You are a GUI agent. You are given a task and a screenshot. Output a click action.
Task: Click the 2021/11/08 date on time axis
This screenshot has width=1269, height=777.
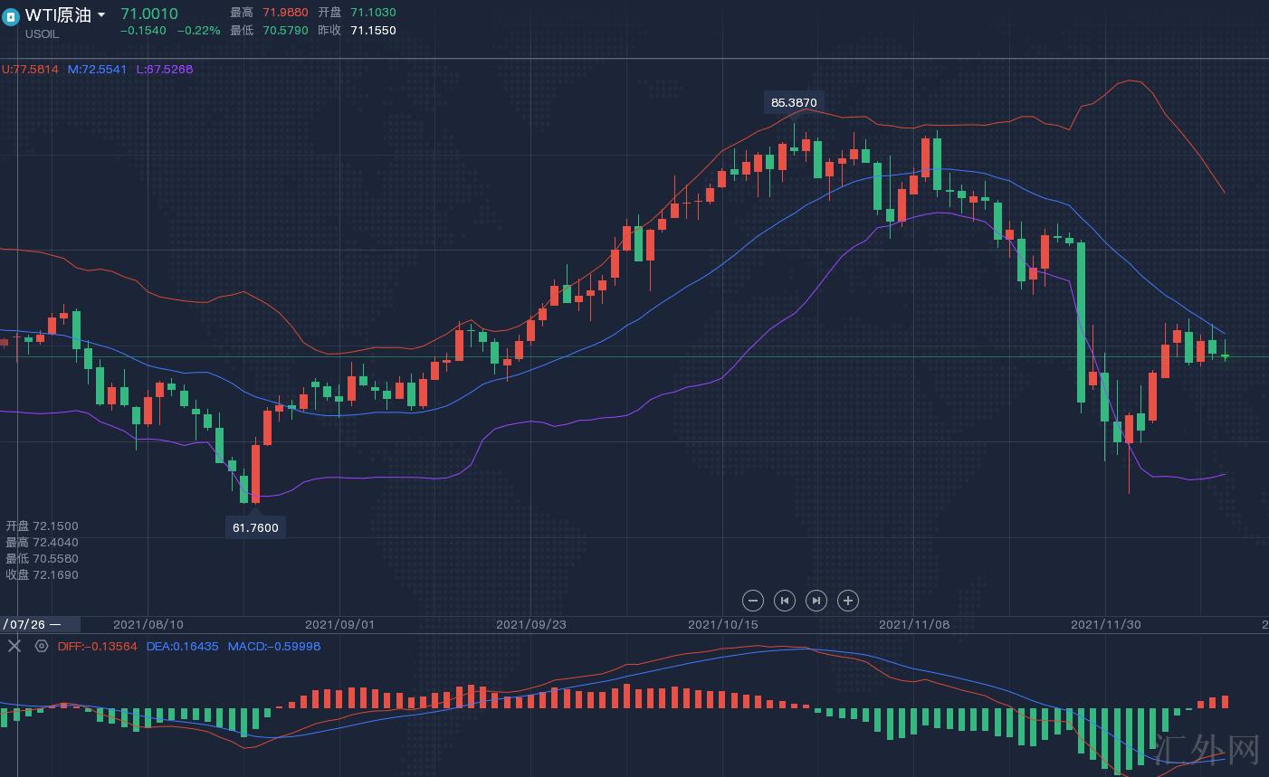(914, 624)
